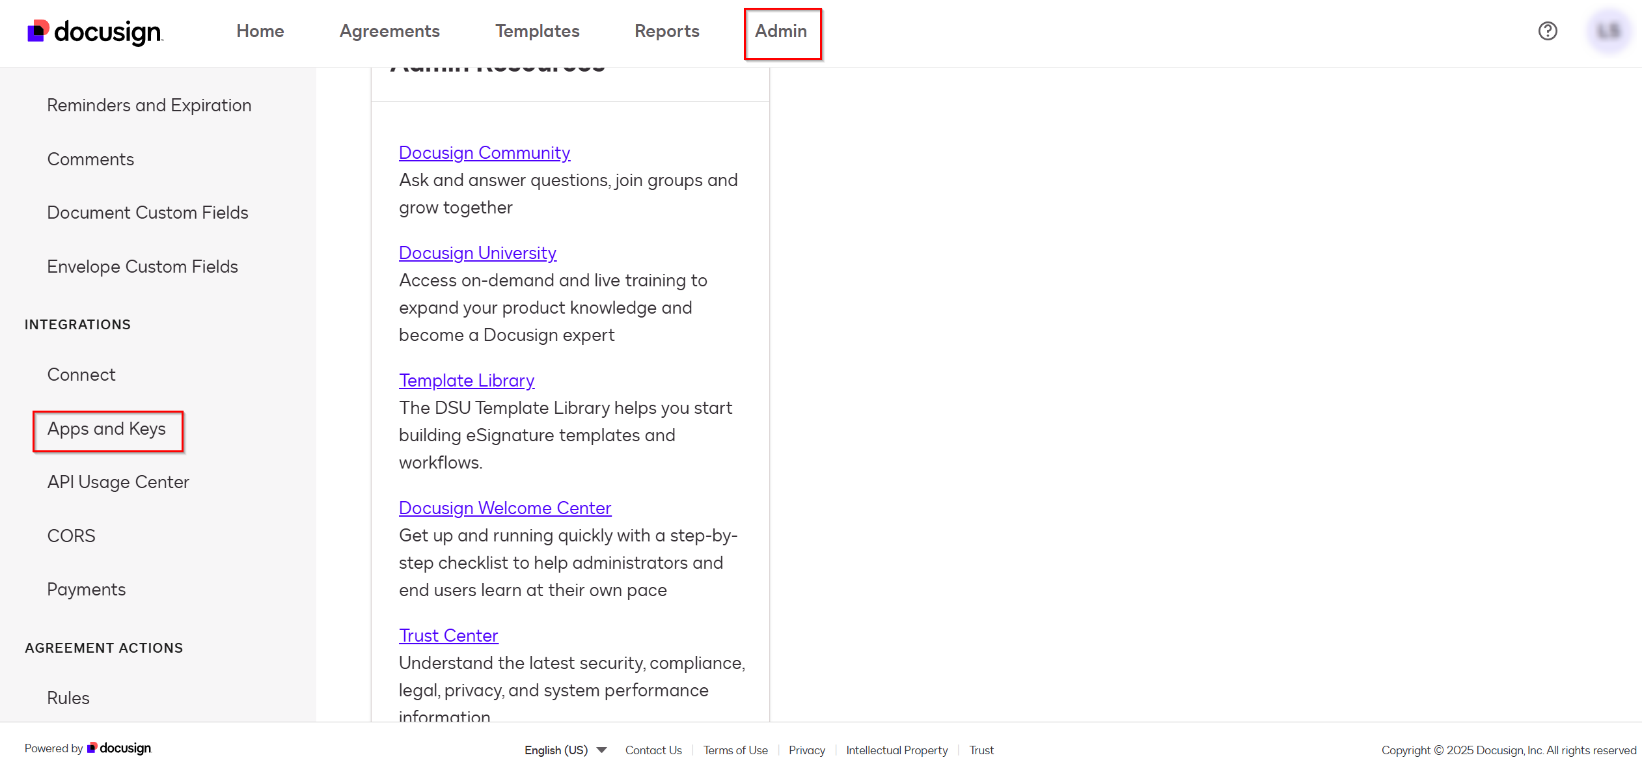Viewport: 1642px width, 777px height.
Task: Open the Template Library link
Action: 466,380
